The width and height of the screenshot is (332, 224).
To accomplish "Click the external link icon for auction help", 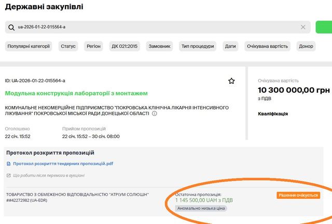I will [8, 176].
